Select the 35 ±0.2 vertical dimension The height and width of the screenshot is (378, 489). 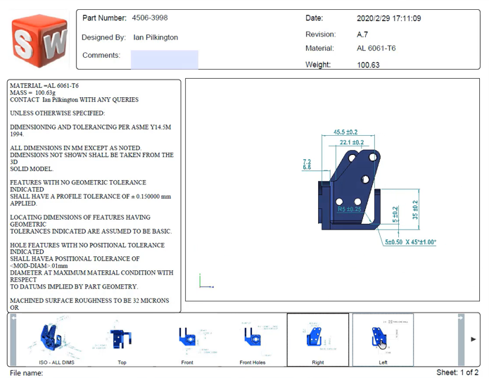415,210
